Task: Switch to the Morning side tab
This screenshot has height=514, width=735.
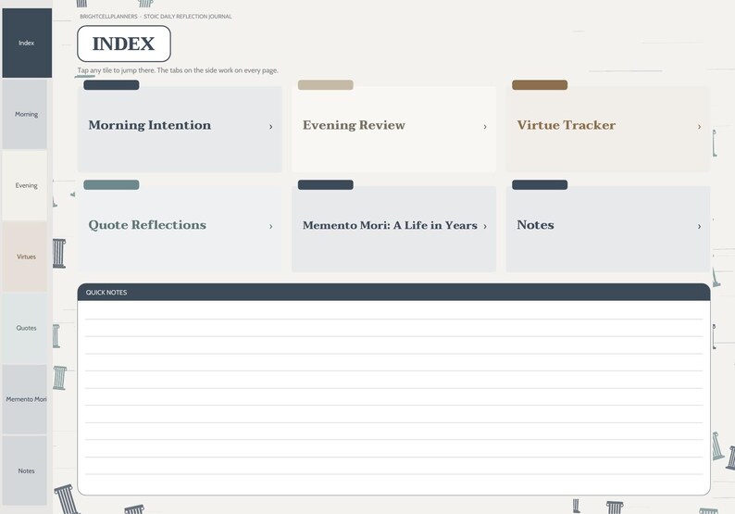Action: (x=25, y=114)
